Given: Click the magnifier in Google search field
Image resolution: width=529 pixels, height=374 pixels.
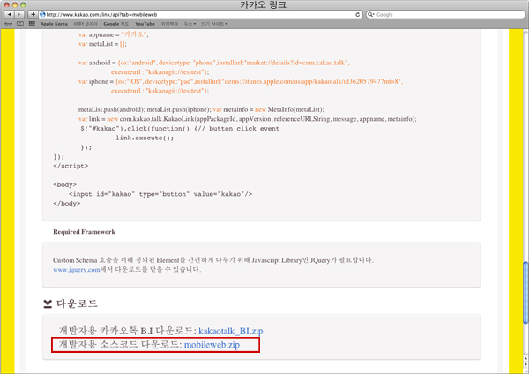Looking at the screenshot, I should (x=370, y=14).
